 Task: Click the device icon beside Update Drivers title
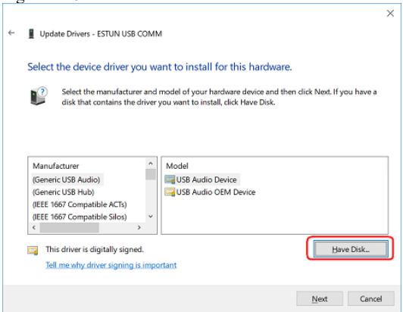[x=31, y=33]
